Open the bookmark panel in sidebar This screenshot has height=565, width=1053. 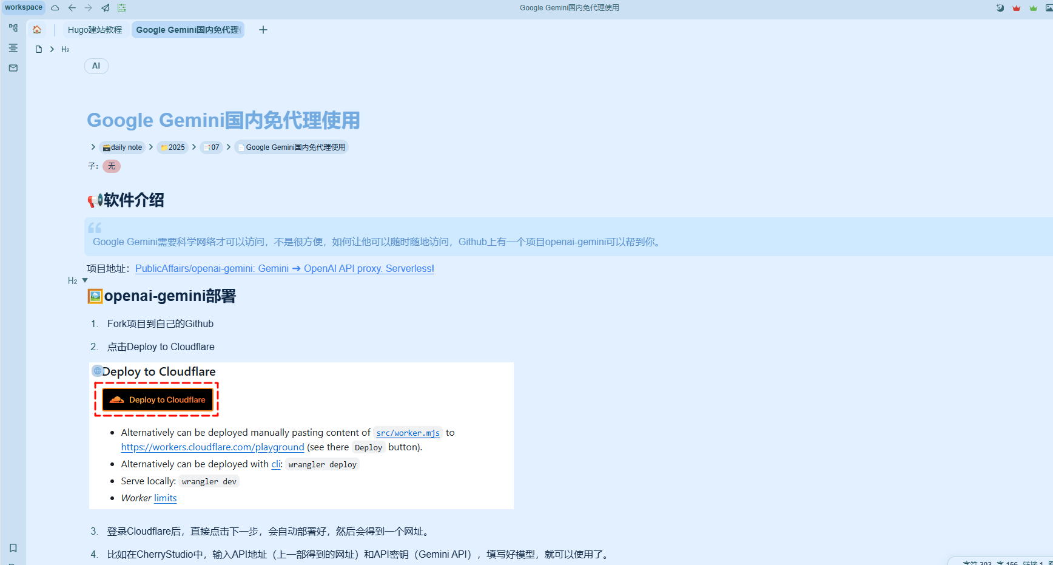pyautogui.click(x=13, y=548)
